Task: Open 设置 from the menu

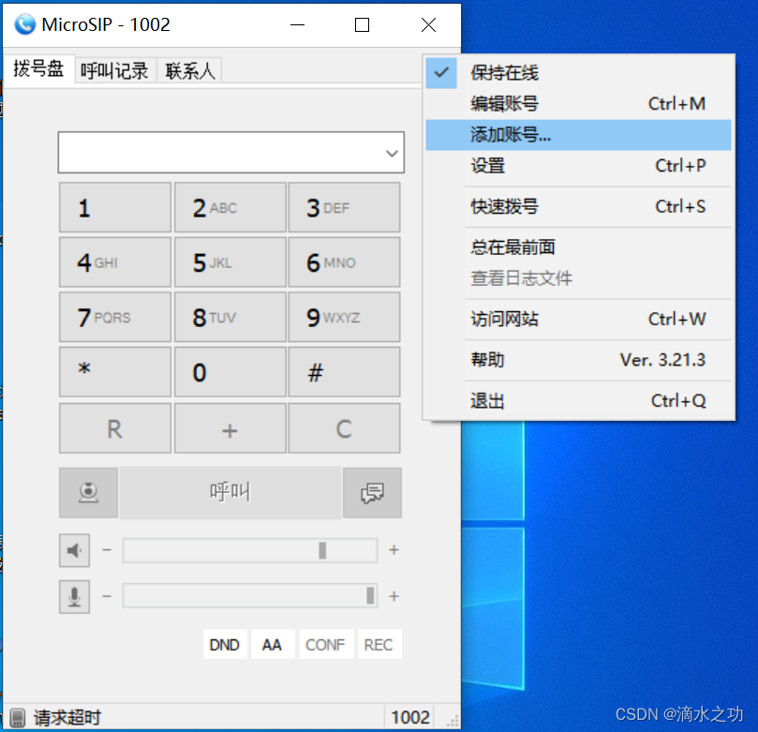Action: (578, 166)
